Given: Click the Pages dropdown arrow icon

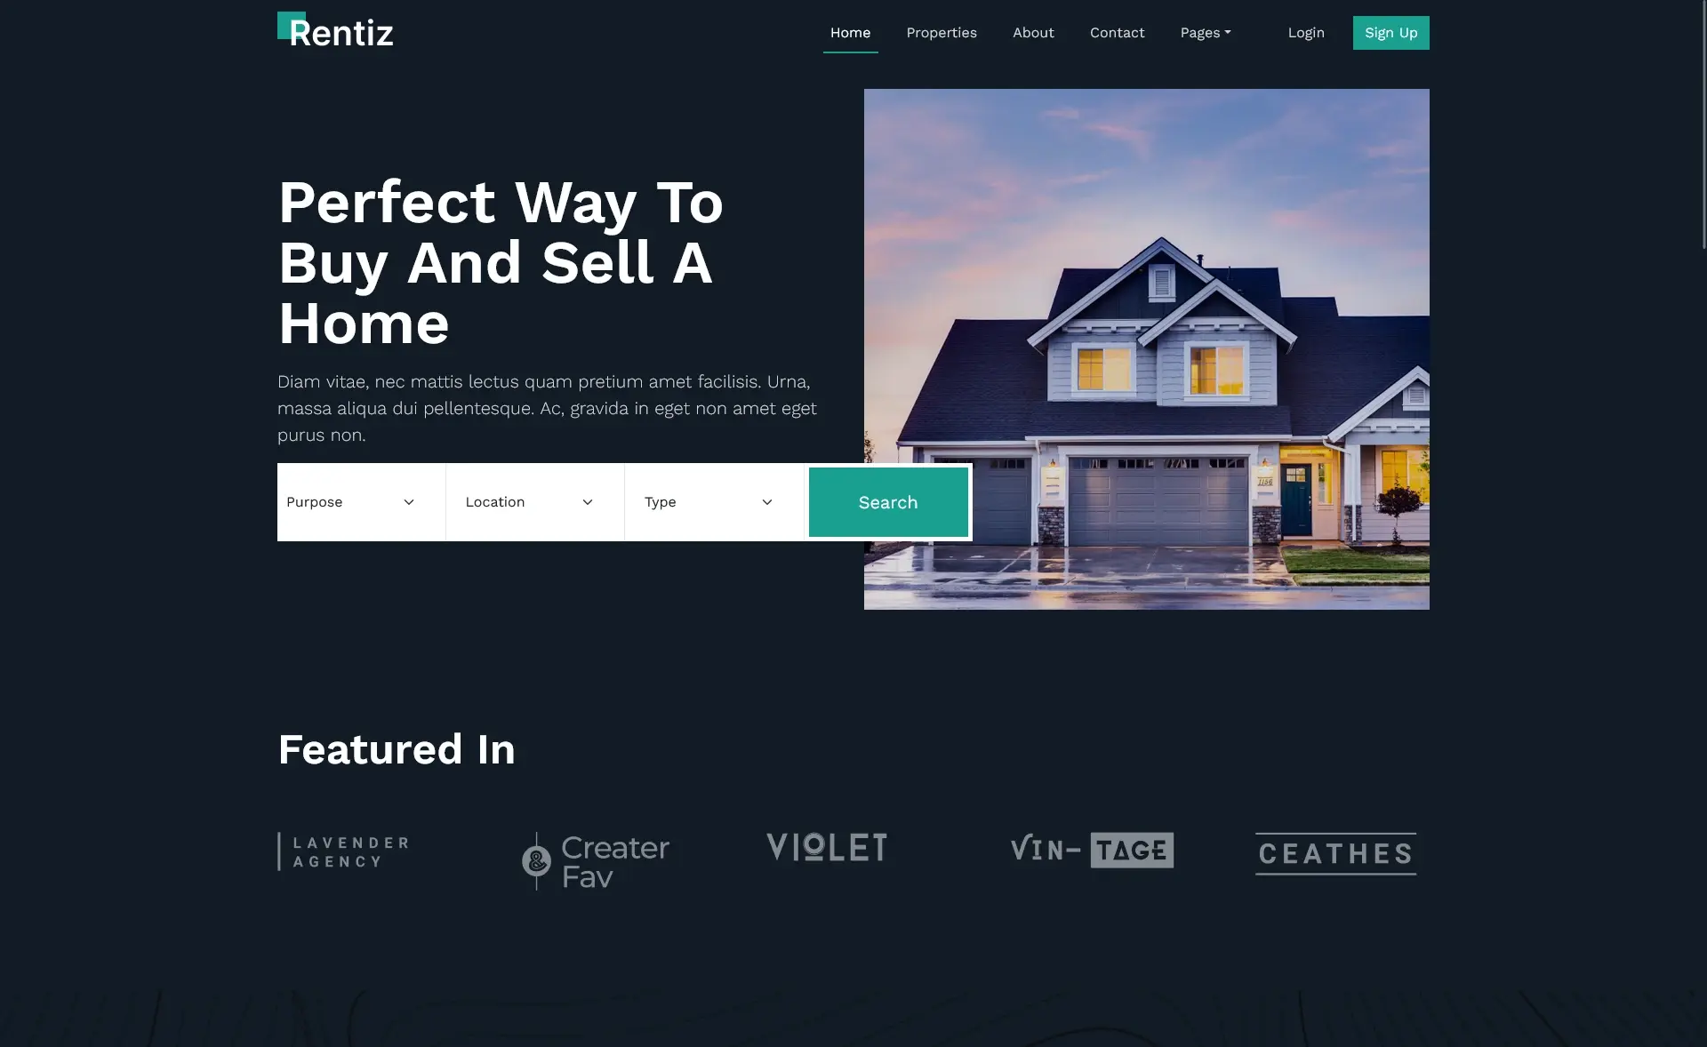Looking at the screenshot, I should click(x=1227, y=33).
